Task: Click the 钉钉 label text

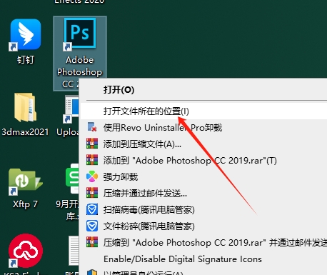Action: (26, 60)
